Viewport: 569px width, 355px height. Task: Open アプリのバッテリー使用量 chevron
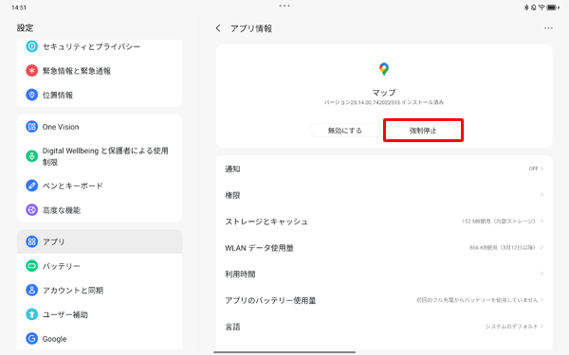[541, 300]
